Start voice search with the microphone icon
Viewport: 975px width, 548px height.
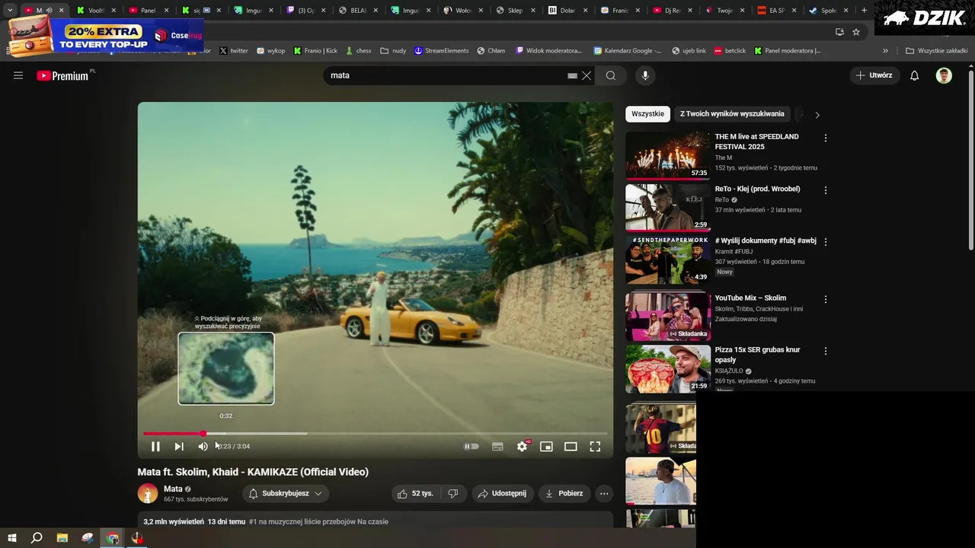[645, 75]
